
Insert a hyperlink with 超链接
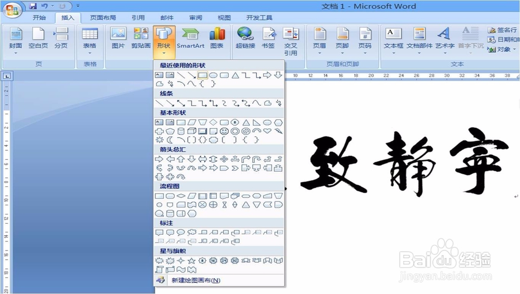245,38
